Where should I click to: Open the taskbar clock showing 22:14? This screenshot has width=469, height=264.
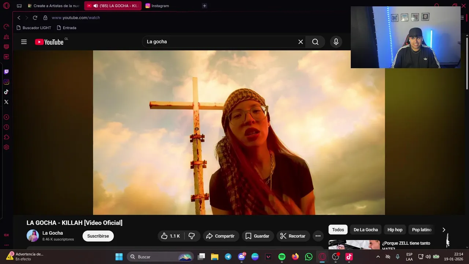pos(454,257)
